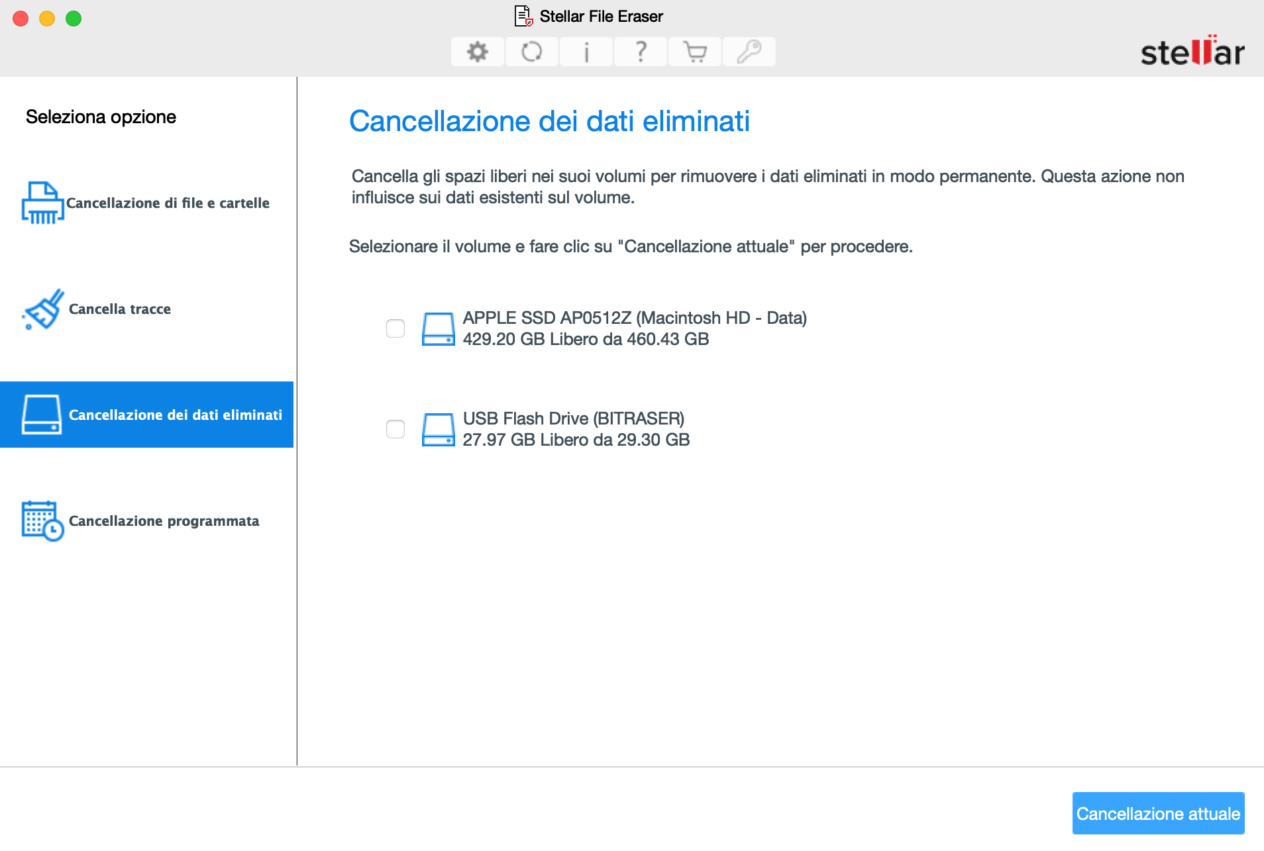Click the red close window button
Viewport: 1264px width, 851px height.
click(x=21, y=19)
